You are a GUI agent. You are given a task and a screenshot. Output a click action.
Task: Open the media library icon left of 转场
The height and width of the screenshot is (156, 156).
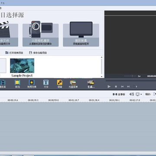pyautogui.click(x=3, y=84)
